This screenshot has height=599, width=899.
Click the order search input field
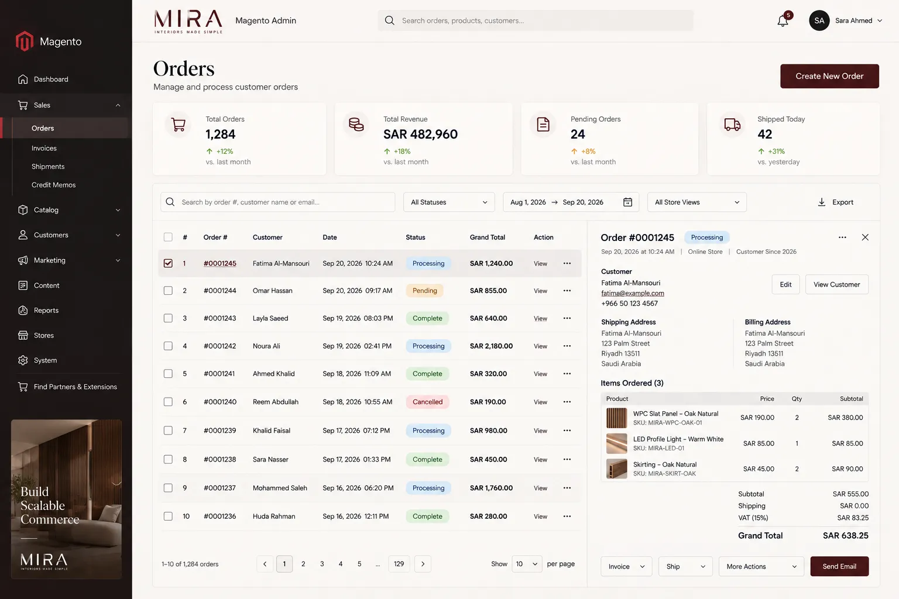(278, 202)
